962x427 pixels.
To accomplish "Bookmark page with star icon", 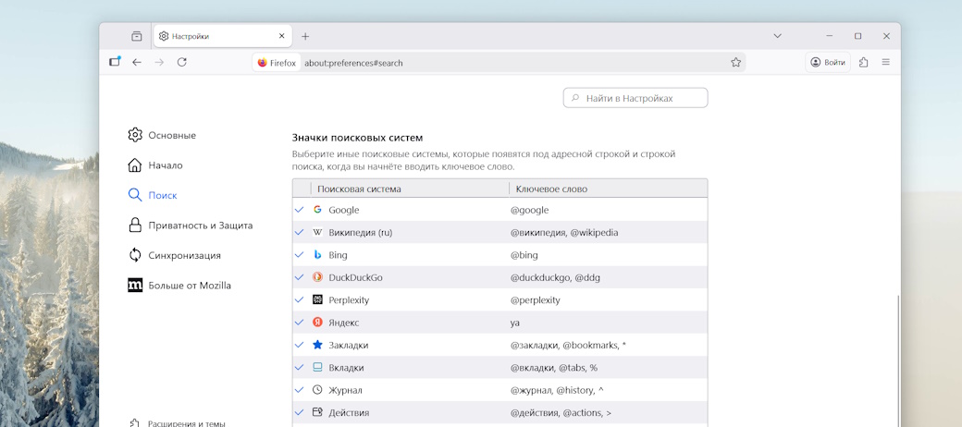I will click(x=736, y=63).
